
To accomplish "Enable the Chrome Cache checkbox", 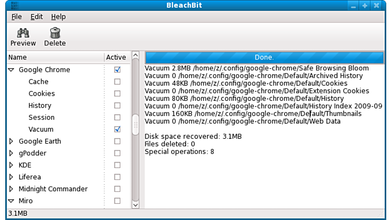I will click(x=117, y=82).
